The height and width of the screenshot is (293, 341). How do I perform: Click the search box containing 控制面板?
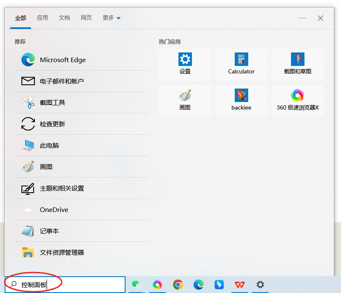pos(65,285)
